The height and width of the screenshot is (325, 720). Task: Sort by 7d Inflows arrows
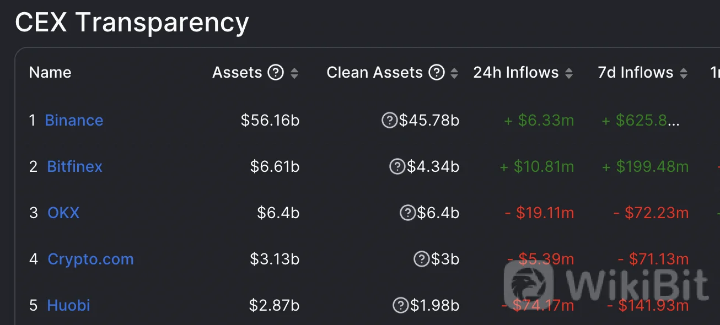tap(684, 73)
